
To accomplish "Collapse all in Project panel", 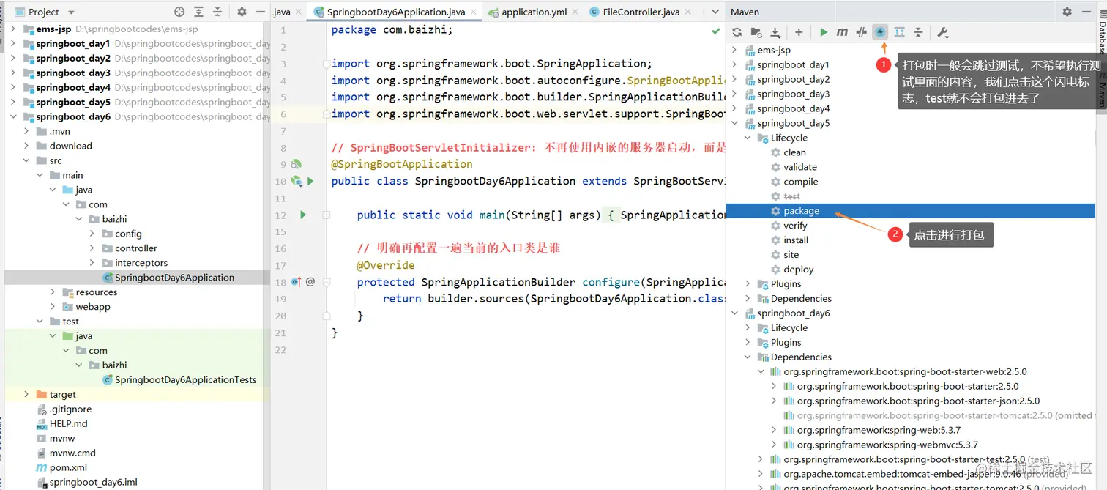I will [217, 12].
